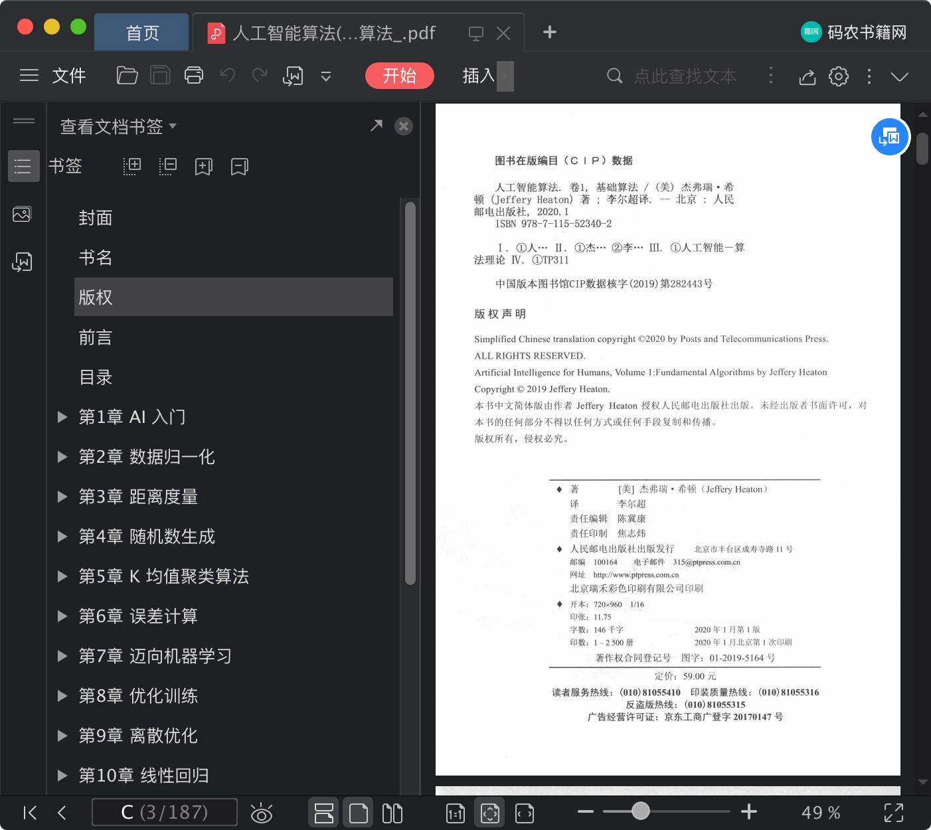
Task: Open the quick access toolbar dropdown
Action: coord(326,76)
